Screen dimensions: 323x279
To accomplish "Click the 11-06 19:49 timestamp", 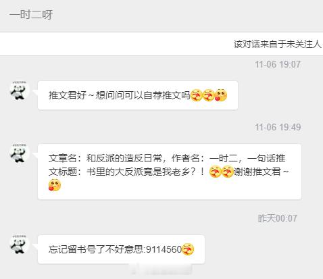I will pyautogui.click(x=278, y=127).
